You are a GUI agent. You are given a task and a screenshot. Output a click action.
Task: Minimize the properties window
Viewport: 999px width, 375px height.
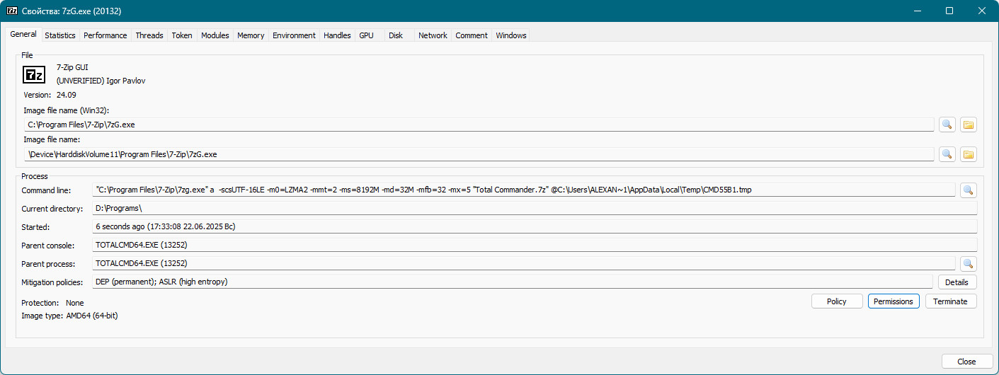click(917, 11)
